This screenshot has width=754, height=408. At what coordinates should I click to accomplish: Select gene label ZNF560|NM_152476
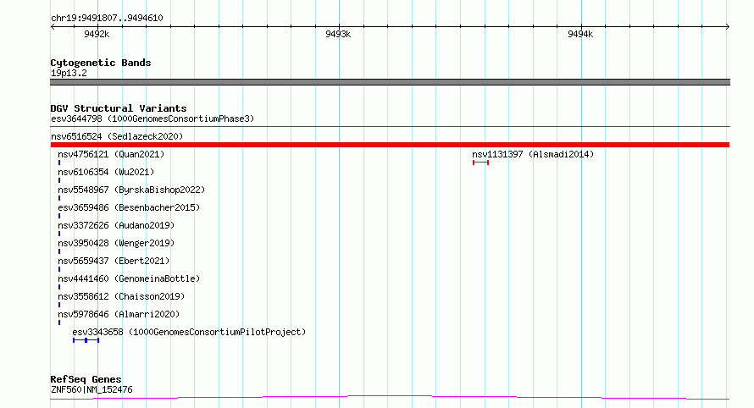(x=91, y=389)
